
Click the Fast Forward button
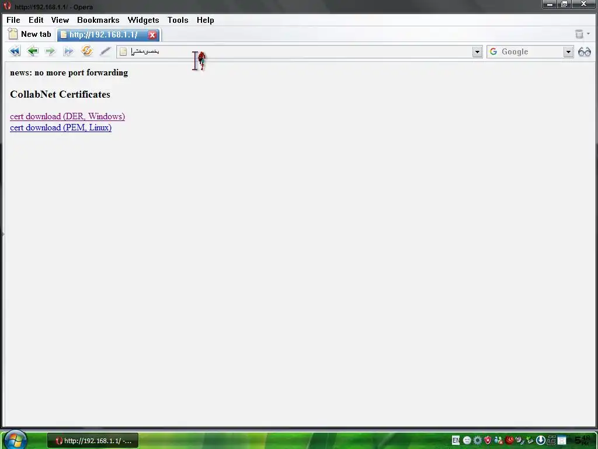(68, 51)
